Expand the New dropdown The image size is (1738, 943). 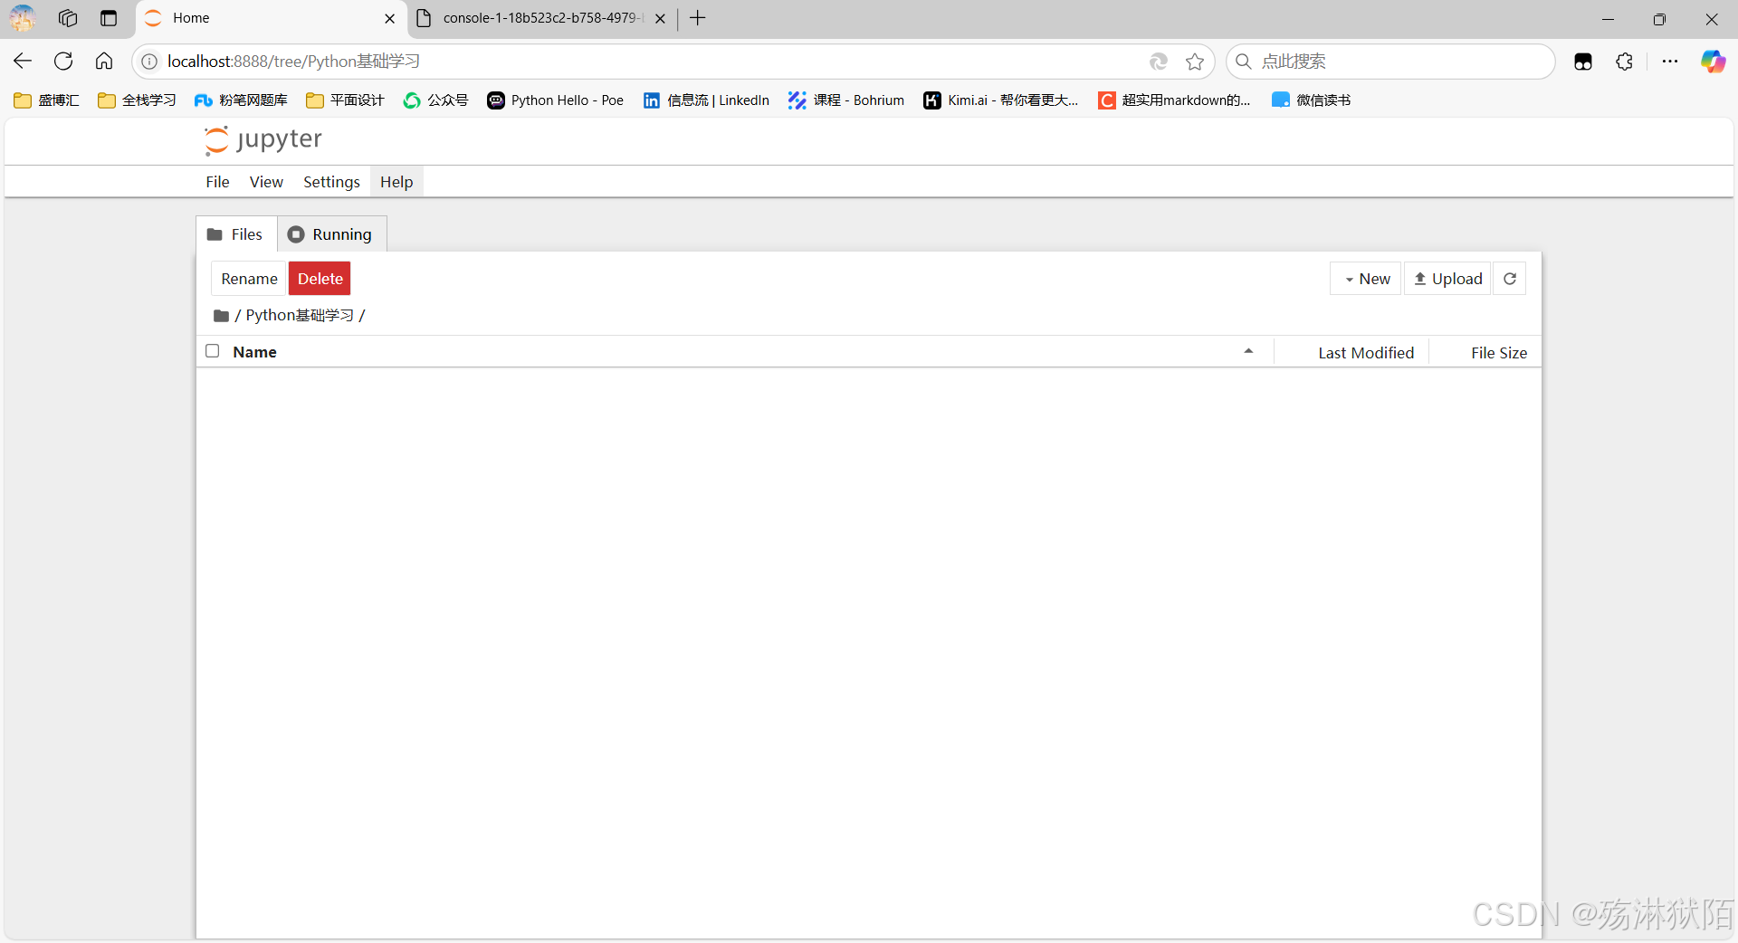click(1366, 279)
